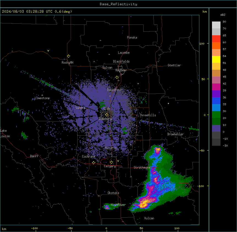Click the yellow diamond marker above Calgary label
The image size is (237, 232).
coord(111,162)
